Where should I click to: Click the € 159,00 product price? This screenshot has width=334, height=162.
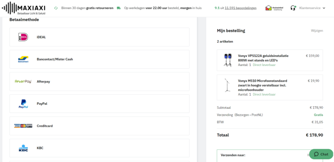click(x=312, y=56)
